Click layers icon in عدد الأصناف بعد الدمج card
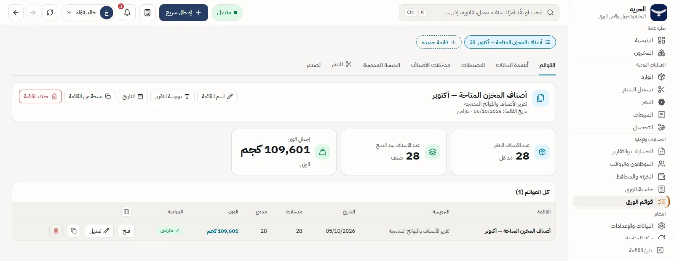 433,152
